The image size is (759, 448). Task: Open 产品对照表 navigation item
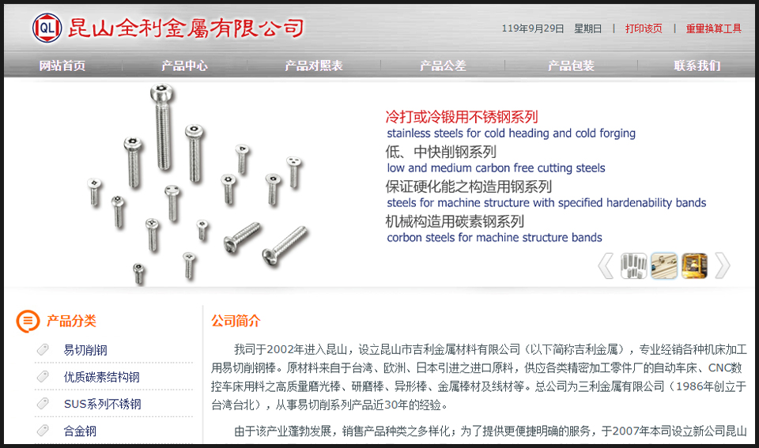[314, 66]
